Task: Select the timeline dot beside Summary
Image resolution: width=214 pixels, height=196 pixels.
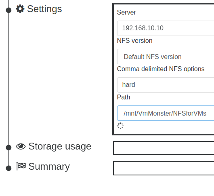Action: point(8,168)
